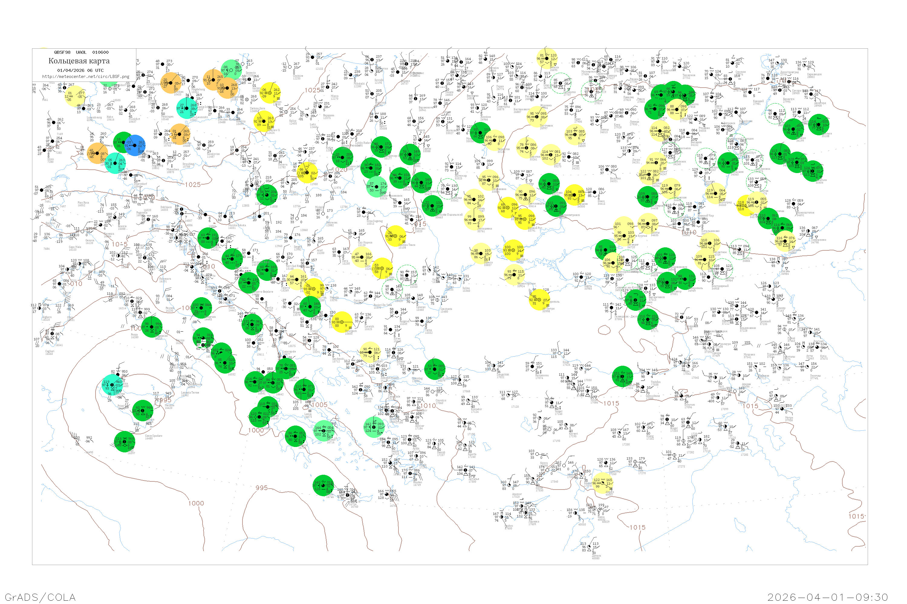Click the blue snow station circle near Stötten
This screenshot has width=907, height=604.
click(x=135, y=145)
